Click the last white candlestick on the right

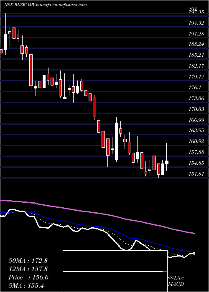167,162
